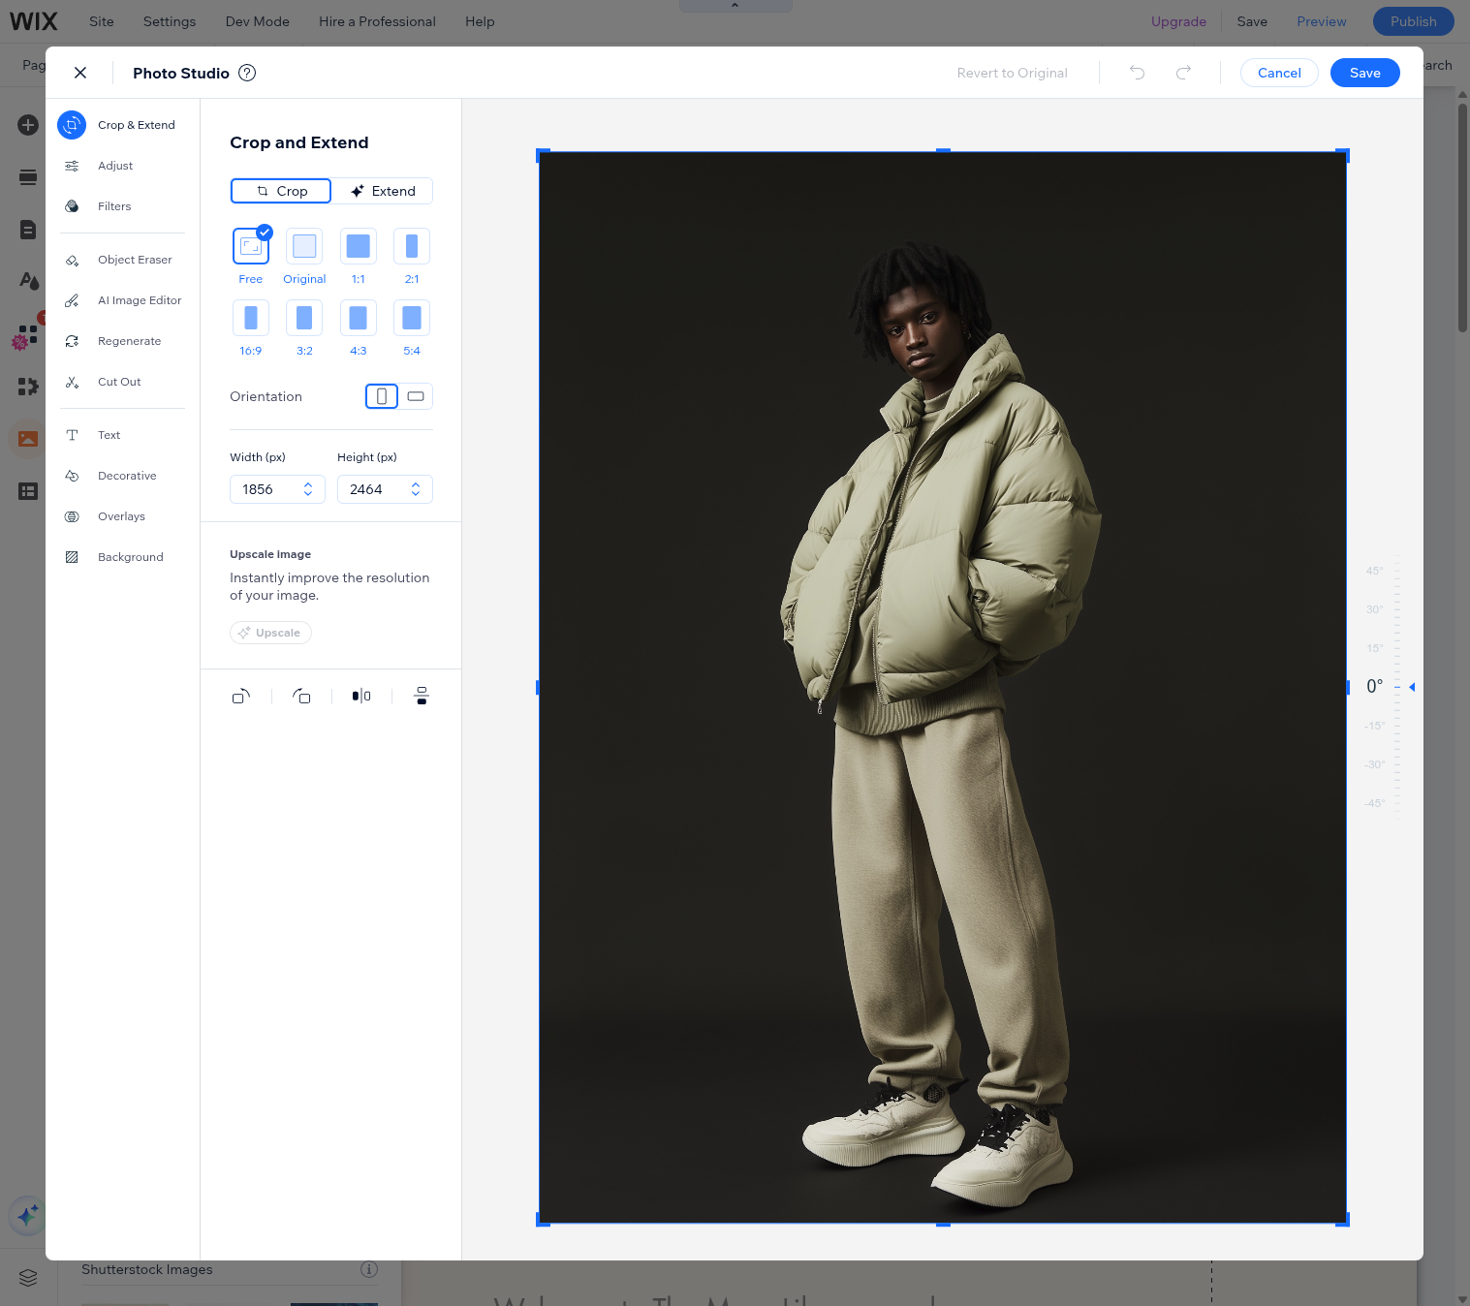Open the Photo Studio help tooltip
Viewport: 1470px width, 1306px height.
(x=247, y=73)
